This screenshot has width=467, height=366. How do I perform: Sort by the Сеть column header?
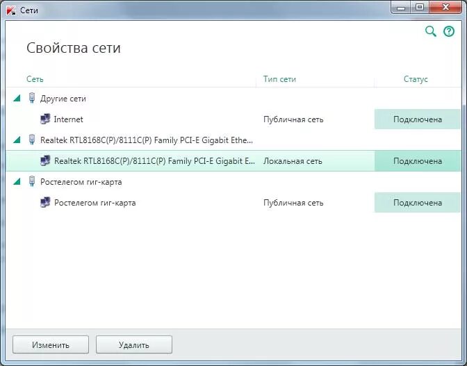[x=35, y=79]
